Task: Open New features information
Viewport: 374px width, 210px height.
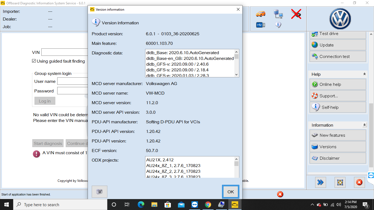Action: pos(338,135)
